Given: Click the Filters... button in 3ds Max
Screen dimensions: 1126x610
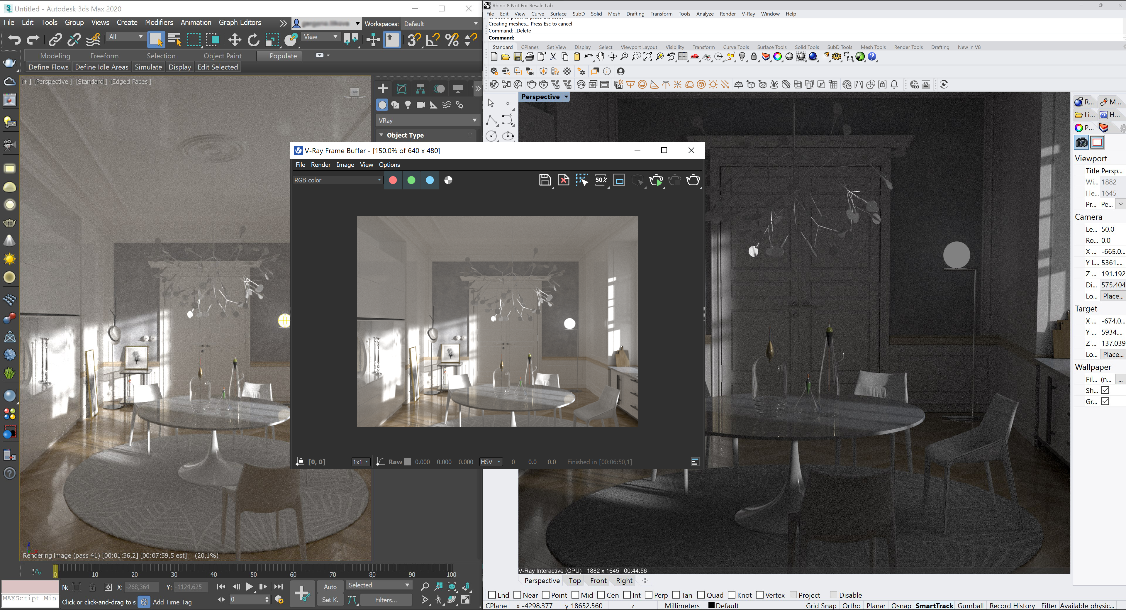Looking at the screenshot, I should (386, 600).
